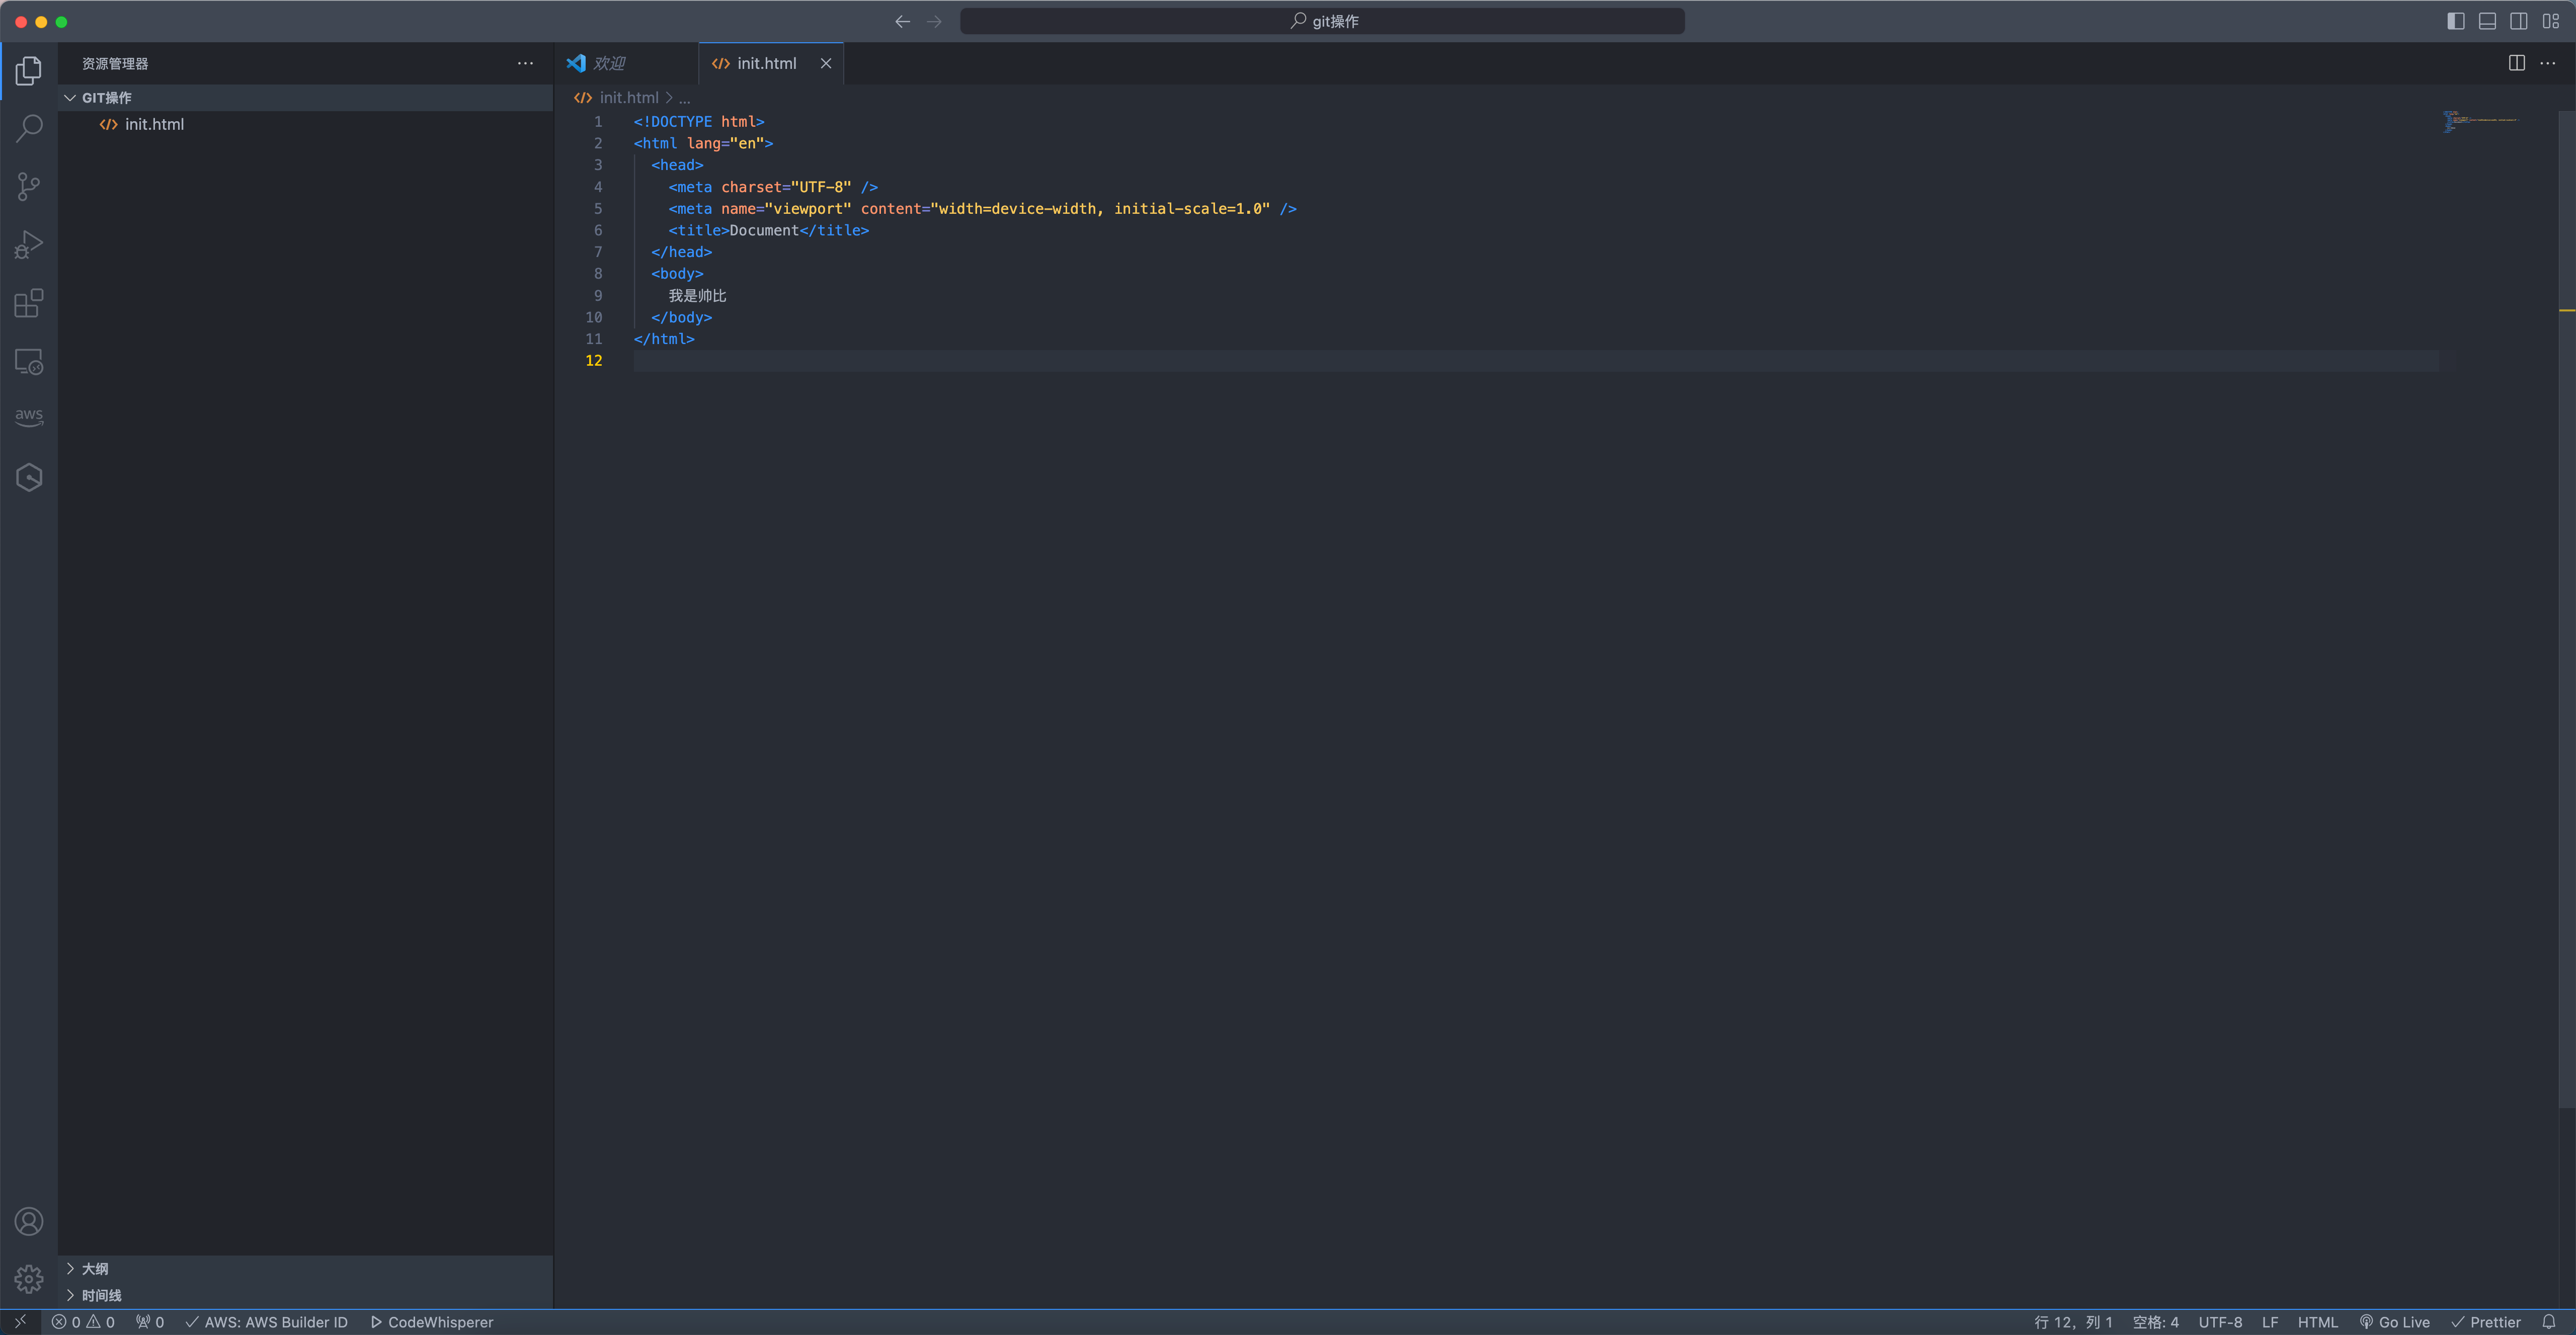Open the Accounts menu icon
This screenshot has width=2576, height=1335.
(29, 1221)
